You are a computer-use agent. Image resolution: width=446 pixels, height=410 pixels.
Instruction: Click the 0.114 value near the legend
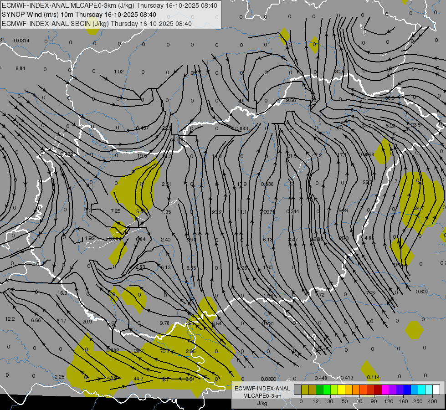coord(373,377)
